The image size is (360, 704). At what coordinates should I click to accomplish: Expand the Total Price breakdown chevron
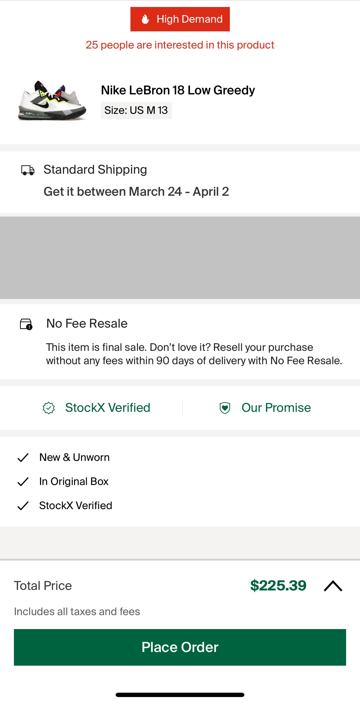click(x=333, y=586)
